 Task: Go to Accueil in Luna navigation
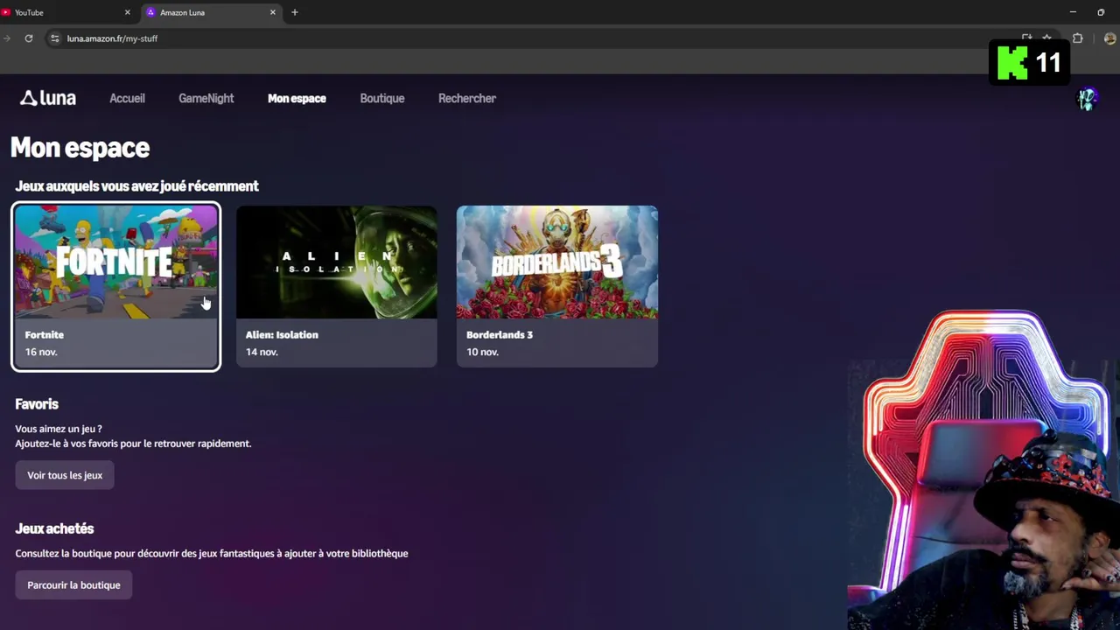127,98
